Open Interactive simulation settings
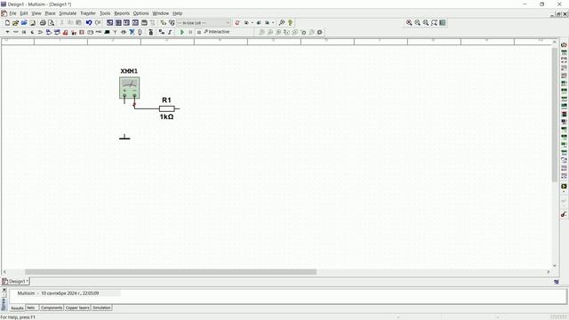 click(217, 32)
